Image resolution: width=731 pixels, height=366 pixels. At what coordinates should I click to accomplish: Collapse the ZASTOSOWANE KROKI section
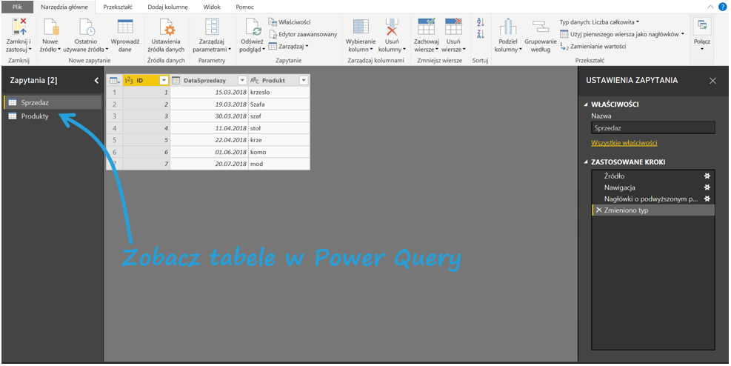coord(587,162)
